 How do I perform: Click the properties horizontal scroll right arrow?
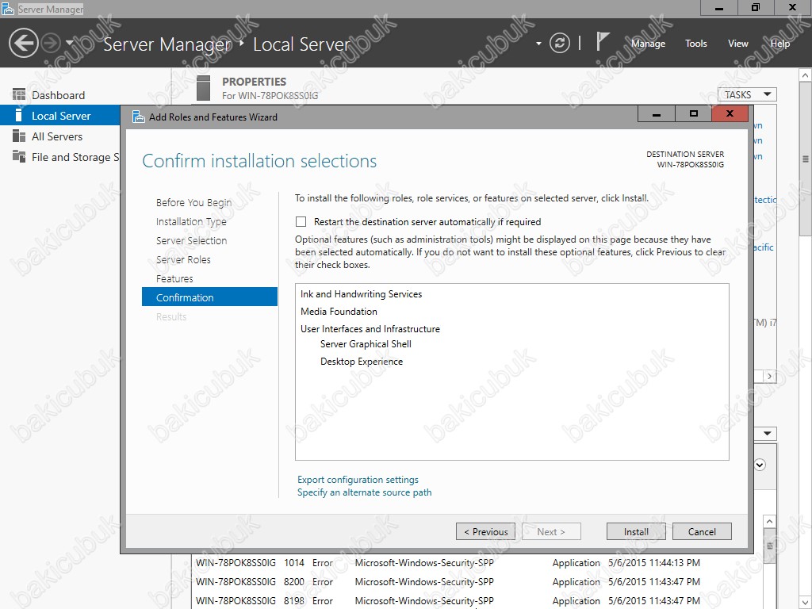(769, 376)
